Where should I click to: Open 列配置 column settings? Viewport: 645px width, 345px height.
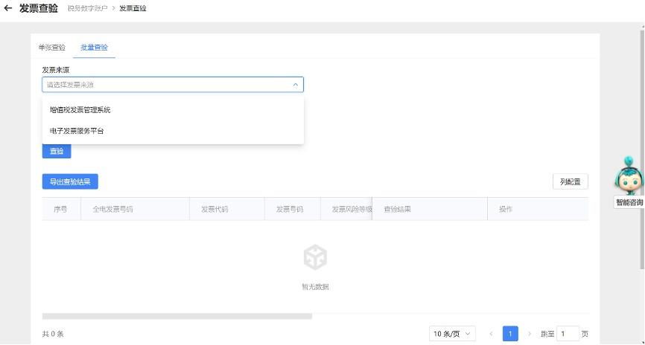[x=570, y=181]
